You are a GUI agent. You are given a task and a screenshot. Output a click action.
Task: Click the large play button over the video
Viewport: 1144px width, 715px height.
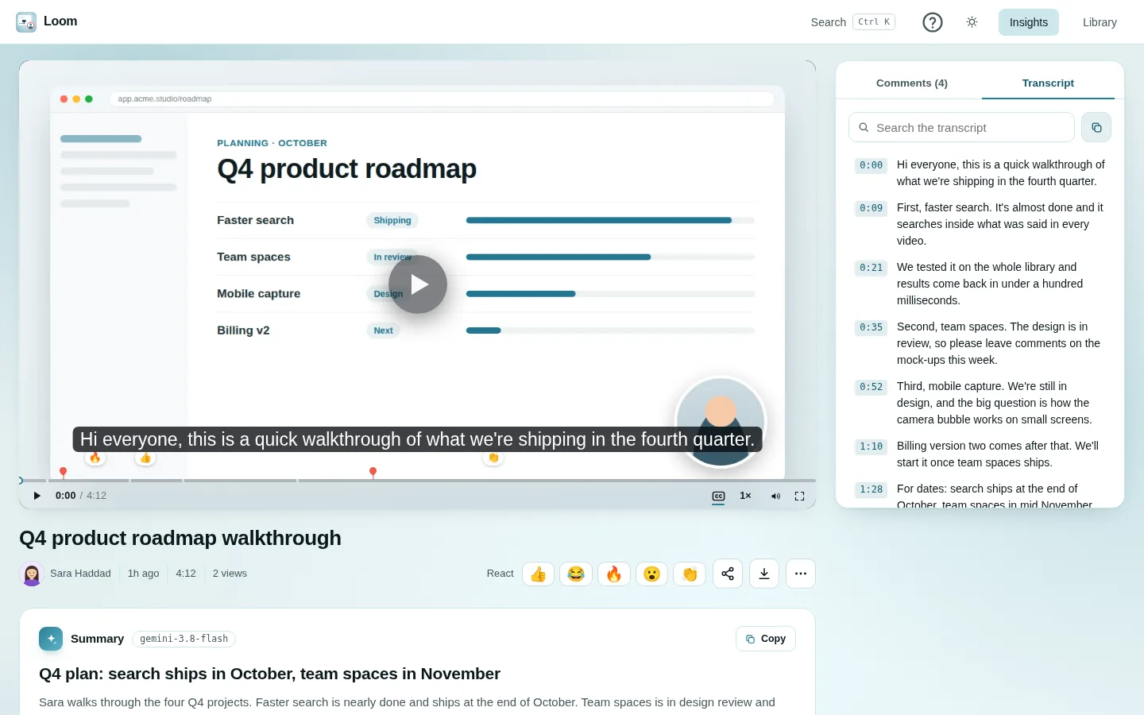pyautogui.click(x=418, y=284)
